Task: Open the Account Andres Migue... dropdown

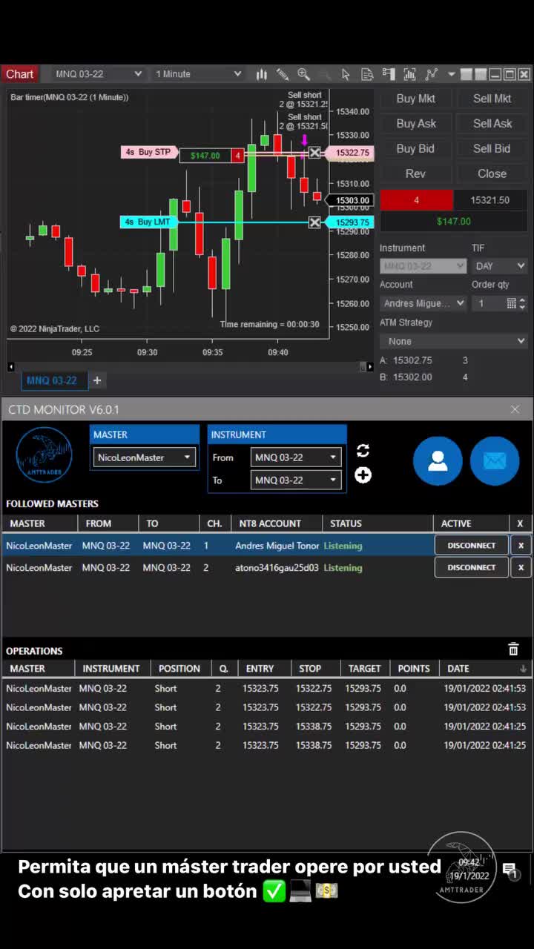Action: point(423,303)
